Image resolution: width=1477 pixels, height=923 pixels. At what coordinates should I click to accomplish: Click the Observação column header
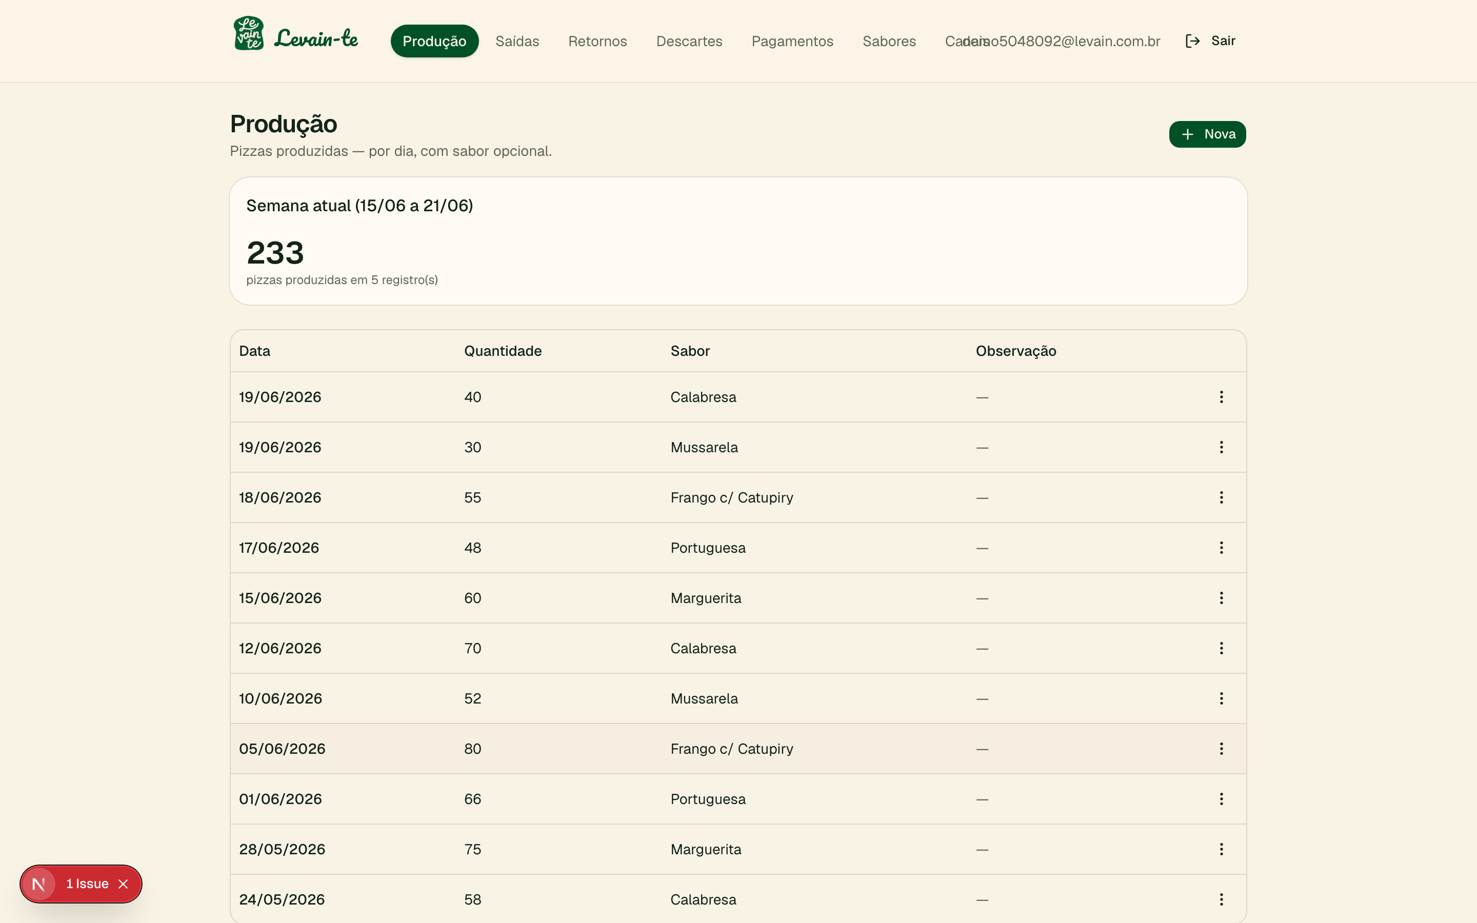click(1016, 351)
